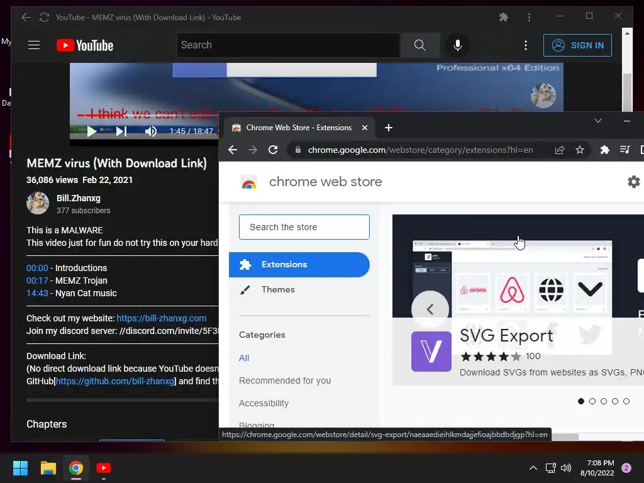Share this page from address bar
Screen dimensions: 644x483
pyautogui.click(x=560, y=150)
